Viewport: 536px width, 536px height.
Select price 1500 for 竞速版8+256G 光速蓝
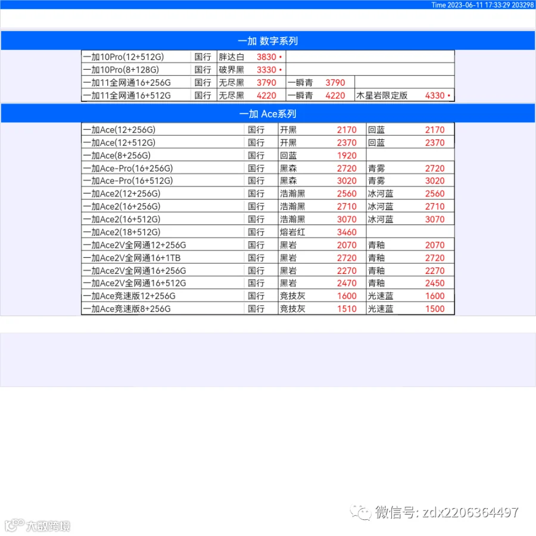click(435, 309)
